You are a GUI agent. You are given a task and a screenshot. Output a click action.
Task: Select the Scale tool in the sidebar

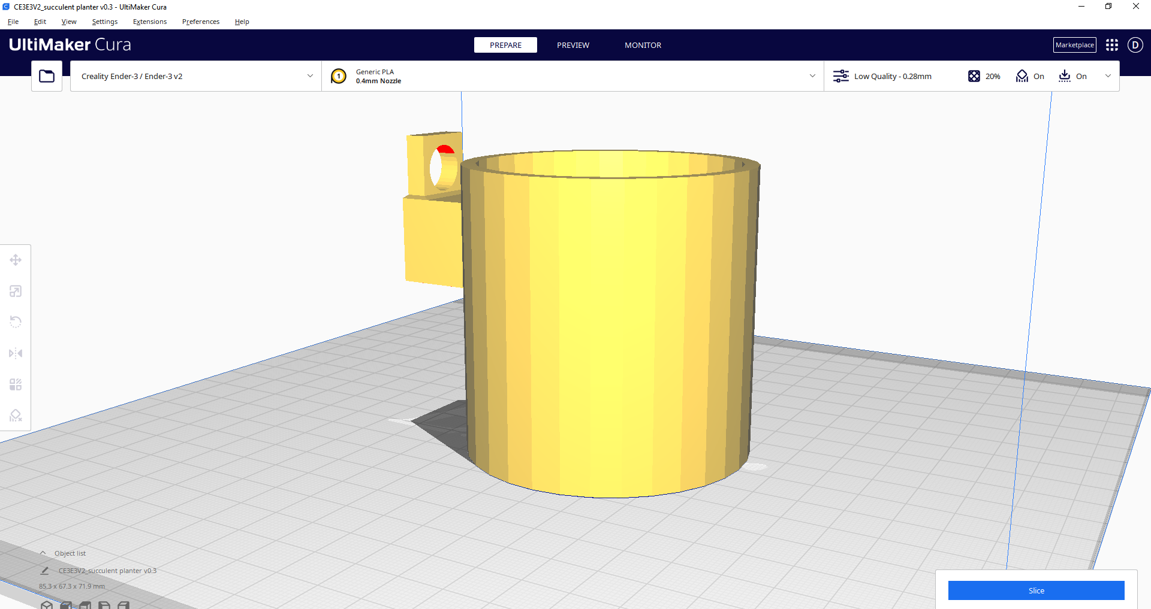point(16,291)
